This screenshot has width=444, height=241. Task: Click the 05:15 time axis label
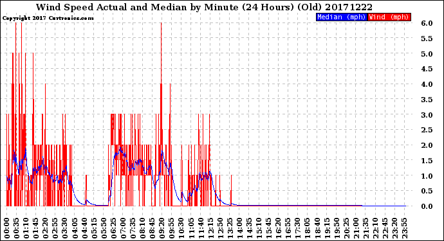[x=94, y=228]
